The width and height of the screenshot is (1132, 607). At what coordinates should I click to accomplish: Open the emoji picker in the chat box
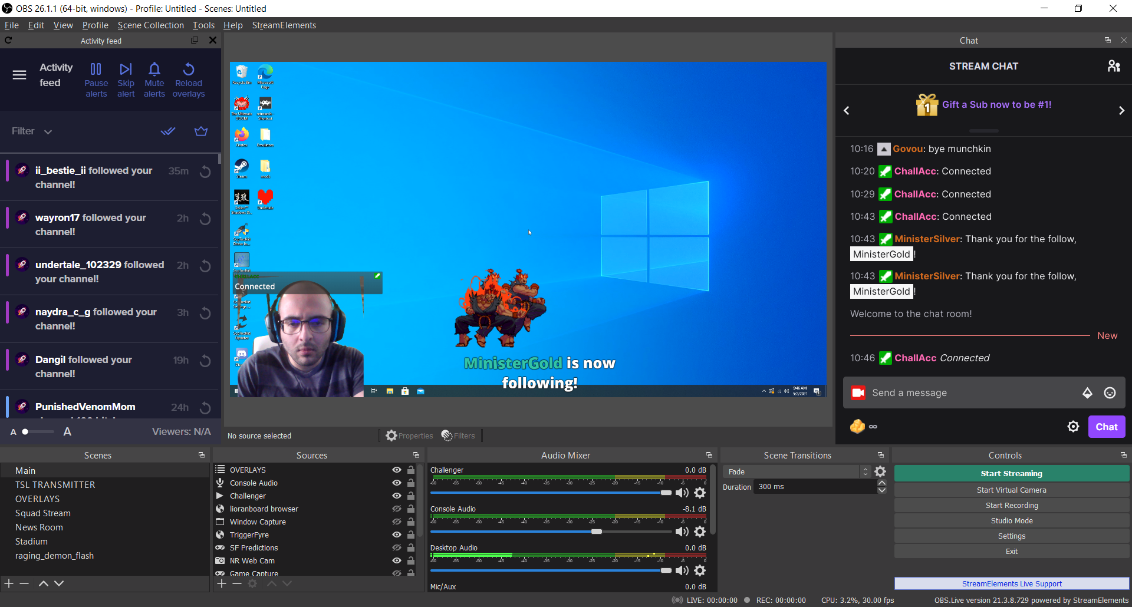[x=1110, y=392]
